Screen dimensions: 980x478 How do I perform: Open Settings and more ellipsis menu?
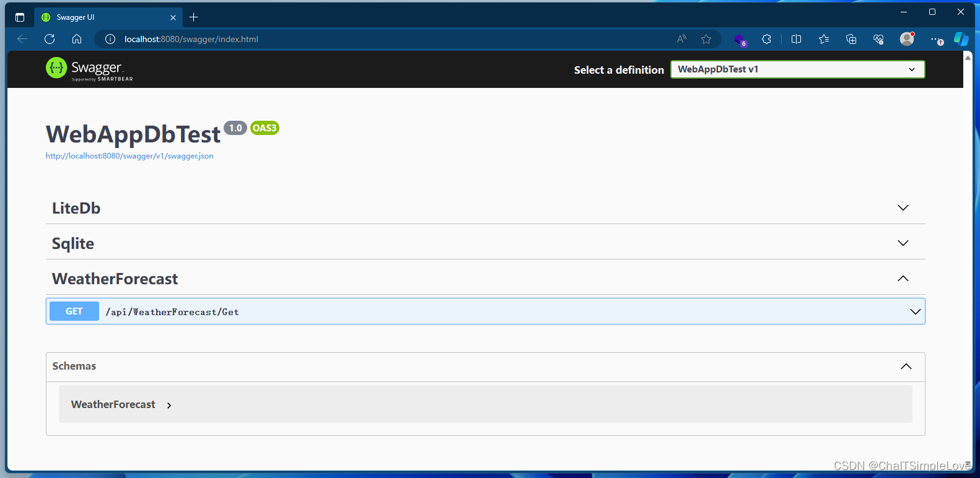(937, 39)
